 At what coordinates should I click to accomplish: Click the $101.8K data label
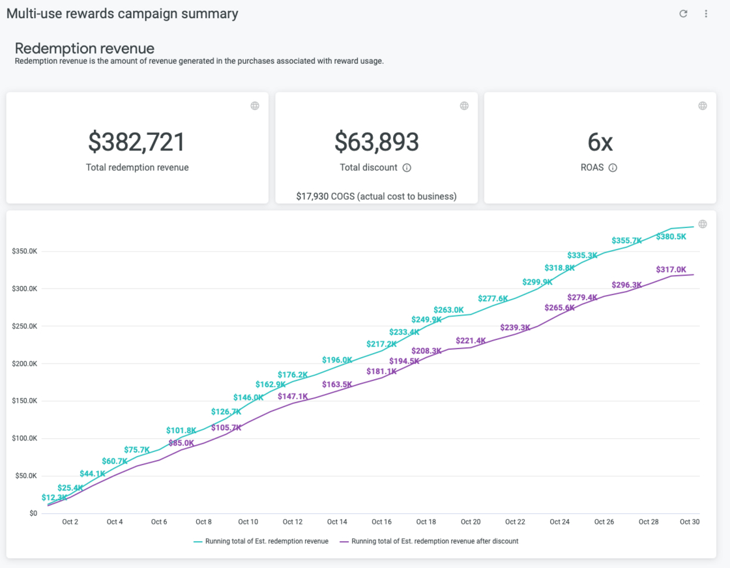click(x=181, y=431)
